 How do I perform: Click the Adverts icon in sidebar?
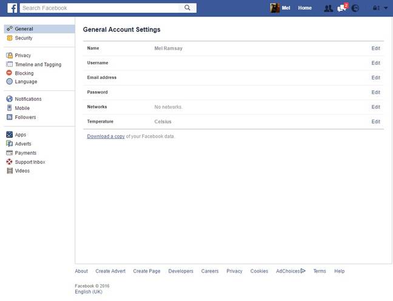[9, 143]
